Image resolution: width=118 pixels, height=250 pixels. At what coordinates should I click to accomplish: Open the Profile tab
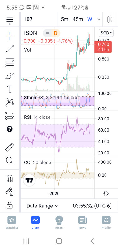pos(106,222)
